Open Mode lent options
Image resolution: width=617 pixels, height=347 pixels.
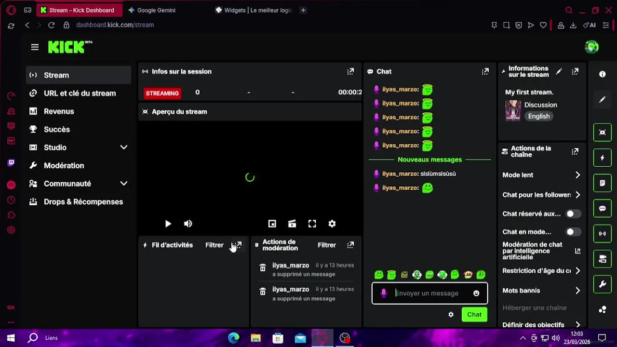click(542, 175)
